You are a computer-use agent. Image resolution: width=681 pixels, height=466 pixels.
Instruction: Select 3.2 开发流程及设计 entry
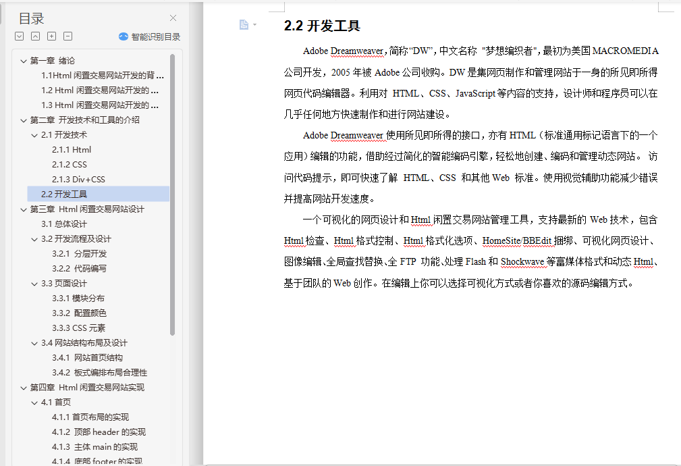[76, 238]
